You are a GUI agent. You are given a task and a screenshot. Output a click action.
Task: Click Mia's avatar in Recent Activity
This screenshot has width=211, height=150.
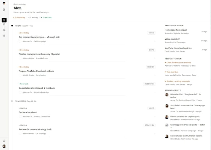167,95
